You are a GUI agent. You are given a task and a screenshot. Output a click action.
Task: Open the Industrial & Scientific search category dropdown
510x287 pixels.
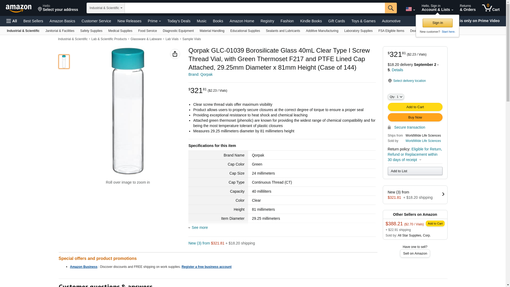[106, 8]
